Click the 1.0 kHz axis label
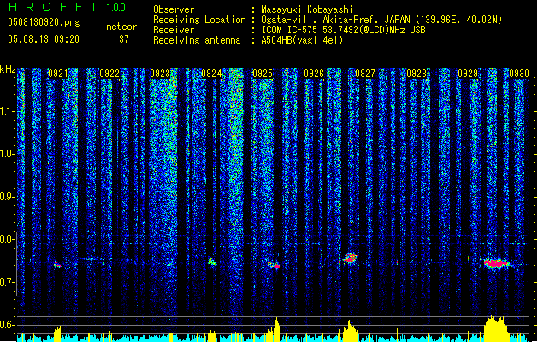 click(x=8, y=154)
